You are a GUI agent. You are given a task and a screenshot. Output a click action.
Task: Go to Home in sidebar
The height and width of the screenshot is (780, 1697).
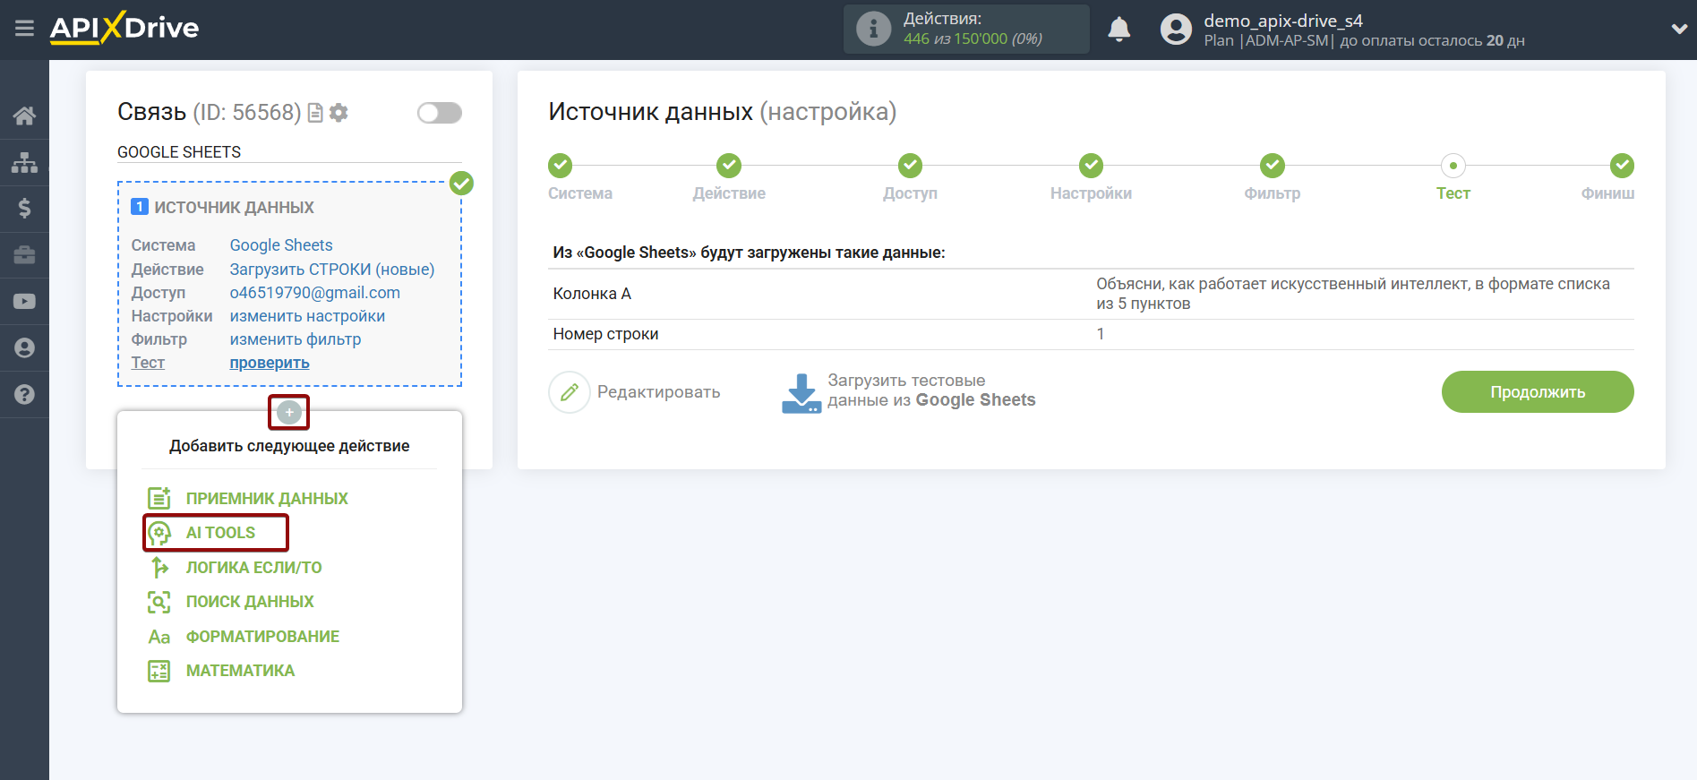[x=24, y=116]
